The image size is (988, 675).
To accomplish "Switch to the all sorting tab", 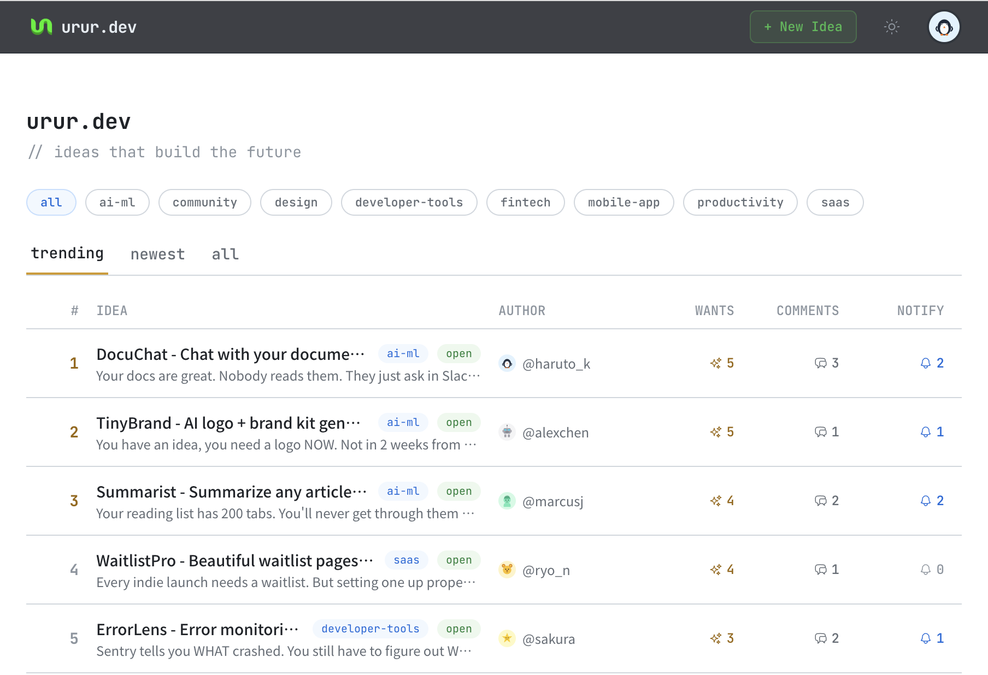I will click(x=225, y=253).
